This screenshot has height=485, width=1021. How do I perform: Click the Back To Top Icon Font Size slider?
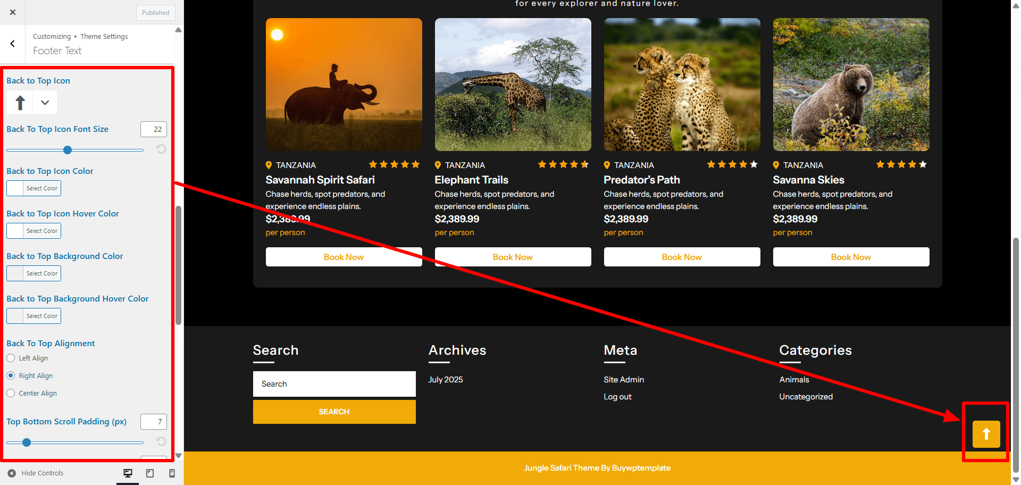click(x=75, y=150)
